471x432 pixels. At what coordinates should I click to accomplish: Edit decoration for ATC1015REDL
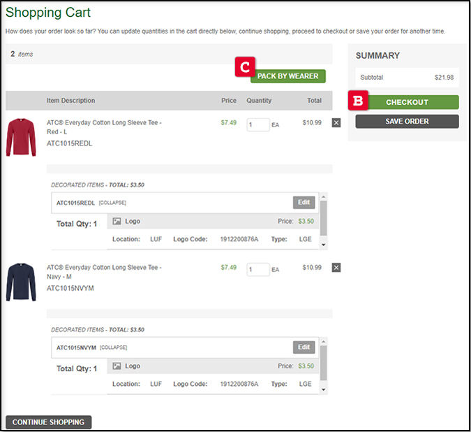pos(304,203)
